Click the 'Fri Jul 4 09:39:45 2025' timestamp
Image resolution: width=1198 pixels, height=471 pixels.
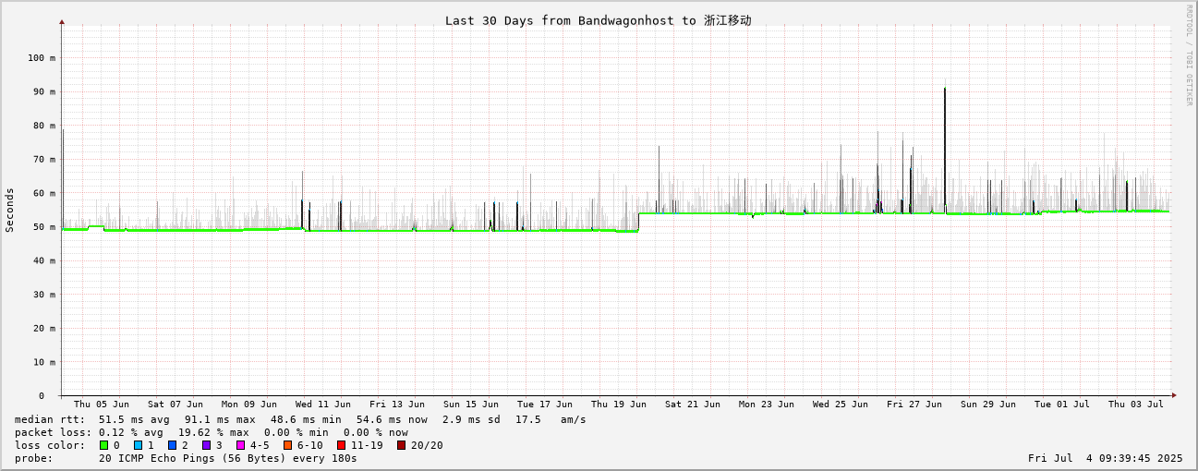1106,458
